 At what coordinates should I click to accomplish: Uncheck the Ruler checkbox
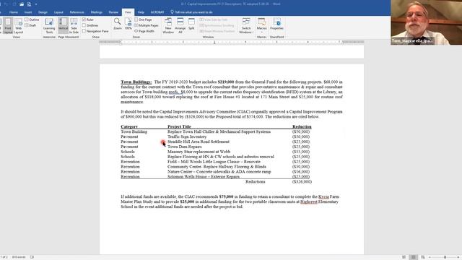tap(84, 19)
